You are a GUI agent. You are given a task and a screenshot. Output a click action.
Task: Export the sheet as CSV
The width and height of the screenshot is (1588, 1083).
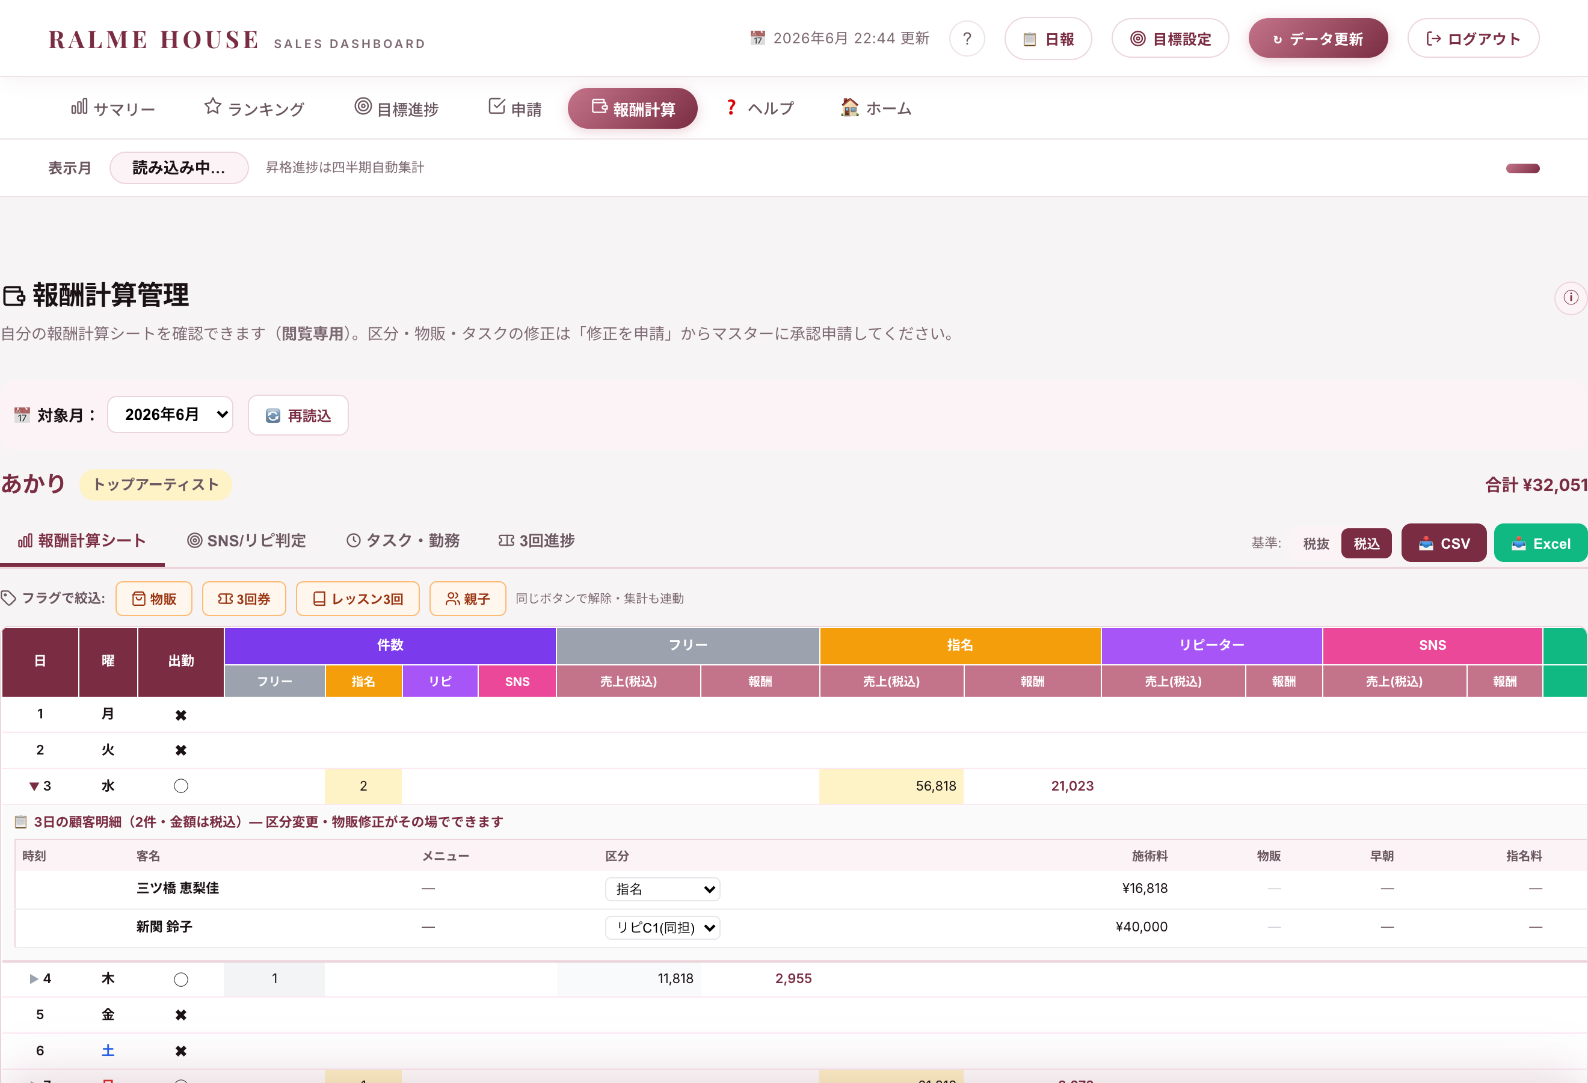pyautogui.click(x=1444, y=544)
